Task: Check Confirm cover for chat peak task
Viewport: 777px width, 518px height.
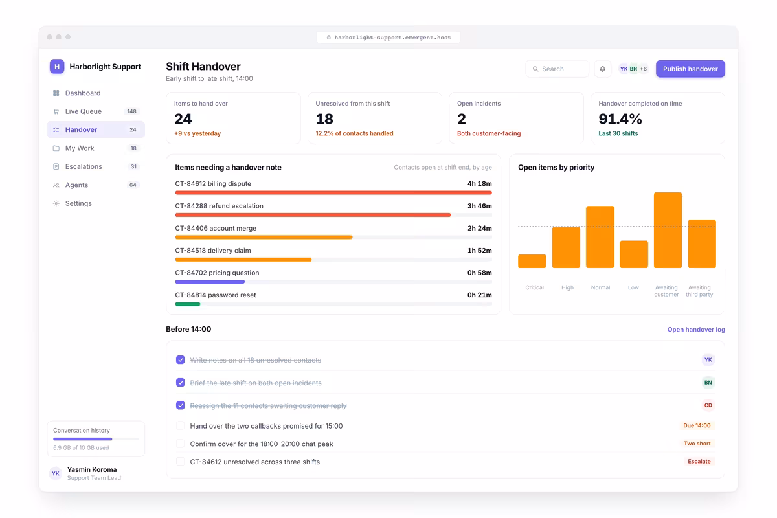Action: tap(181, 444)
